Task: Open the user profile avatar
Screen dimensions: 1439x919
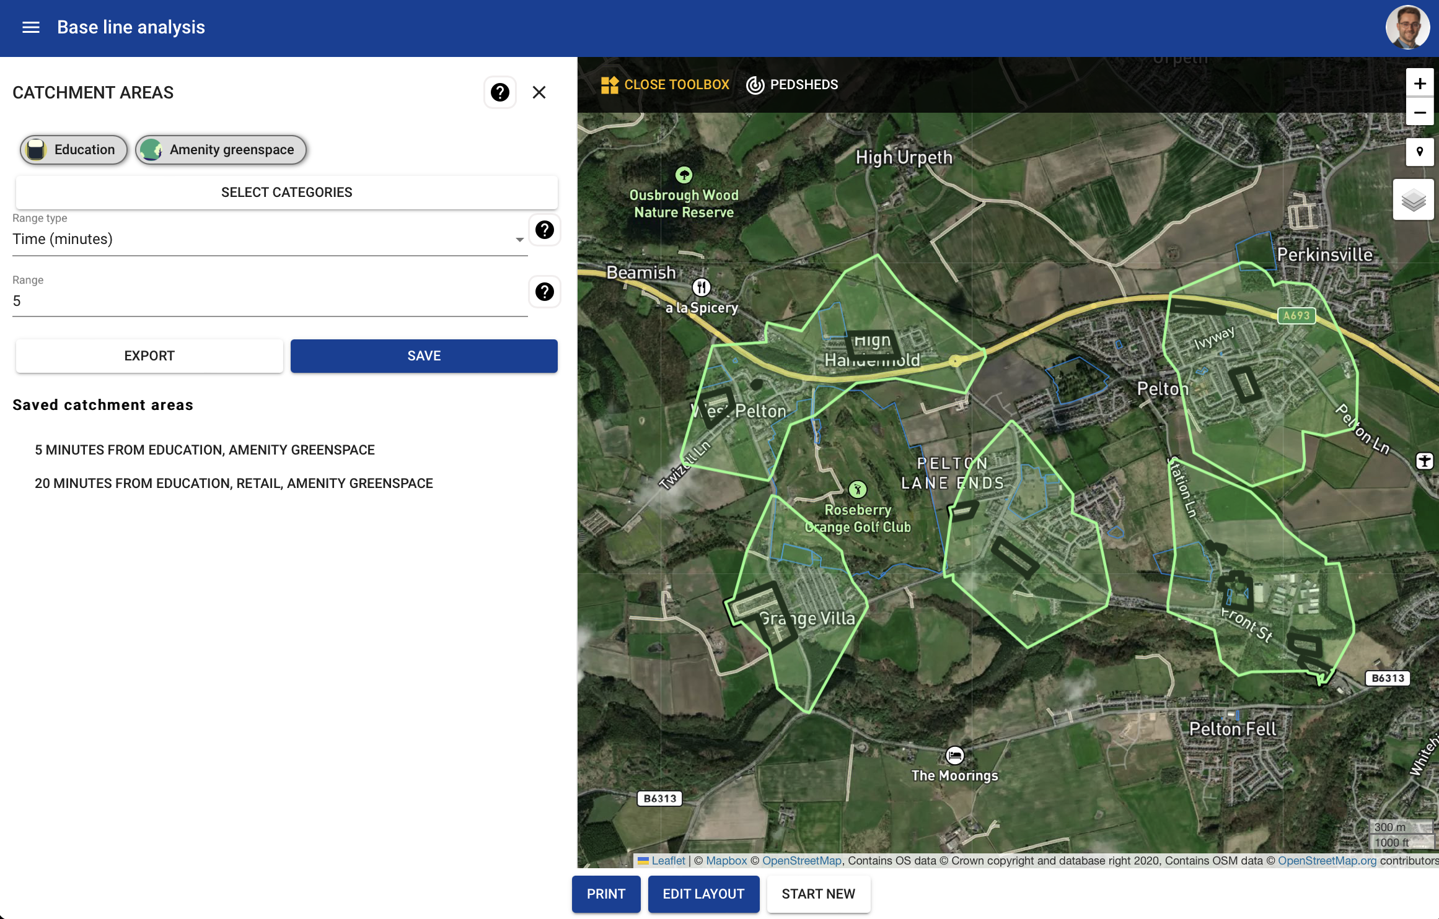Action: pos(1407,28)
